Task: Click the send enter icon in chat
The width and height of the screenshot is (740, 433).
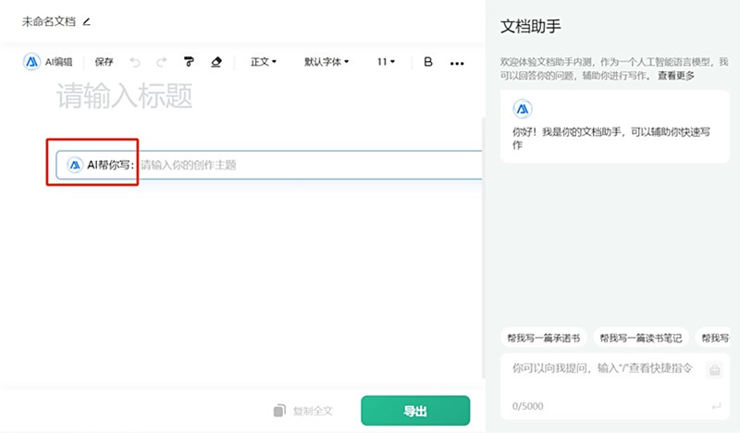Action: tap(716, 406)
